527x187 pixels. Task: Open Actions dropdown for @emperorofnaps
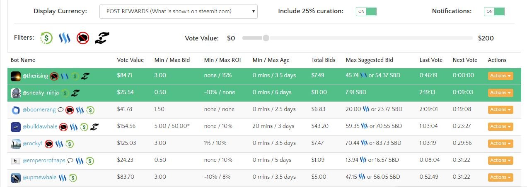click(500, 161)
